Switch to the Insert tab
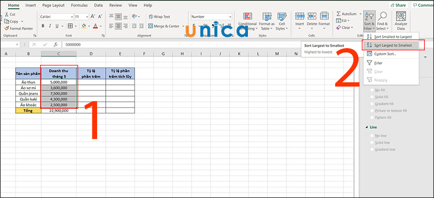Viewport: 434px width, 198px height. [30, 5]
